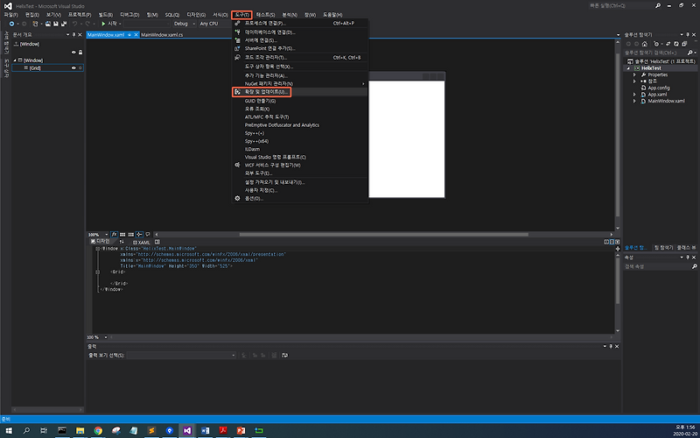Click designer horizontal scrollbar thumb
The width and height of the screenshot is (700, 438).
(x=384, y=234)
